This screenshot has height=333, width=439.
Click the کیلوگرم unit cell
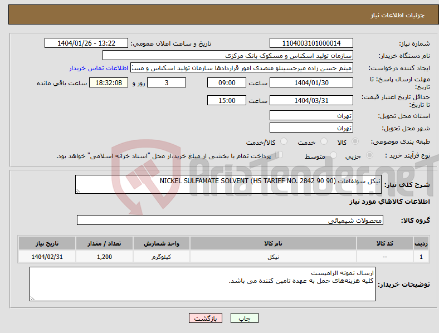click(x=162, y=257)
